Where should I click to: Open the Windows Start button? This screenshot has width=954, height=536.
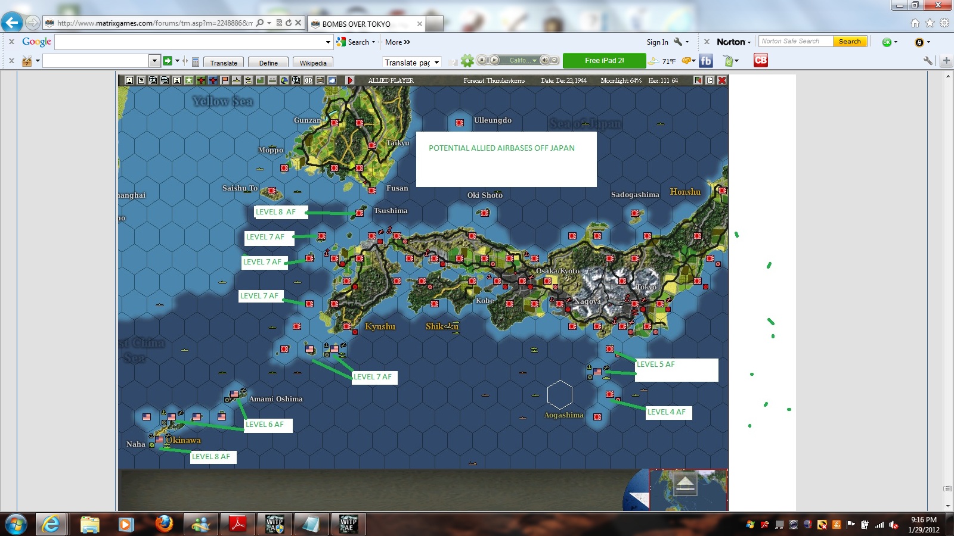16,524
